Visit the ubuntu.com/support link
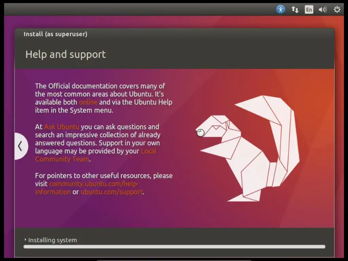This screenshot has height=261, width=348. [111, 192]
